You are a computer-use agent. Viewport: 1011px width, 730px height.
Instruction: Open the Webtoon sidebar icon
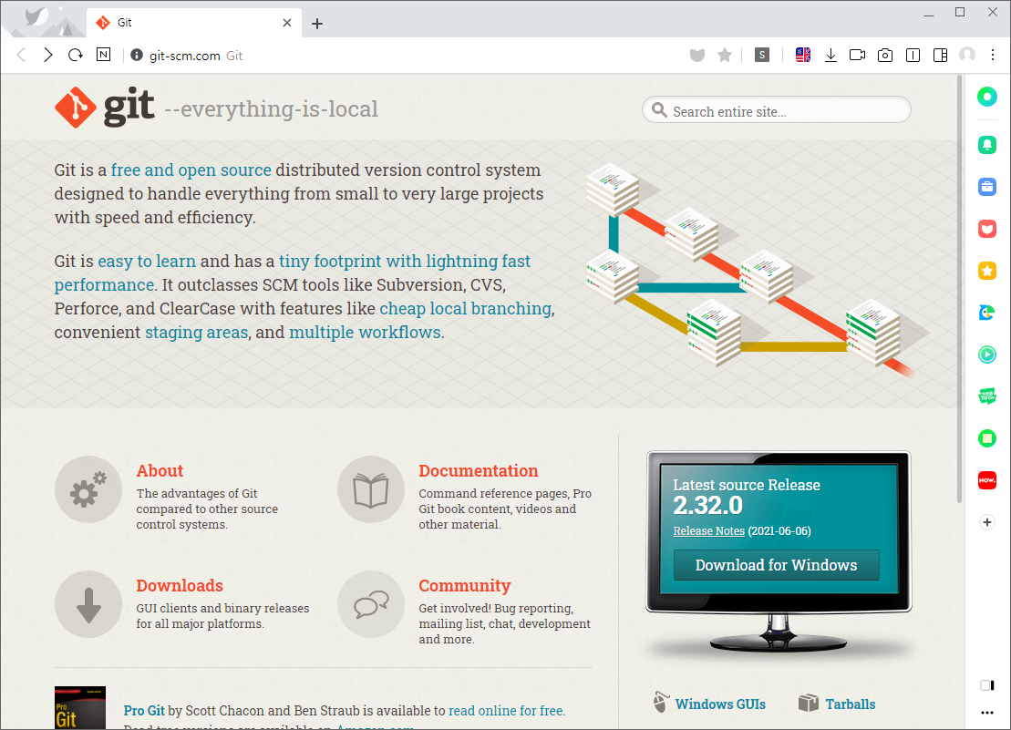pyautogui.click(x=987, y=396)
